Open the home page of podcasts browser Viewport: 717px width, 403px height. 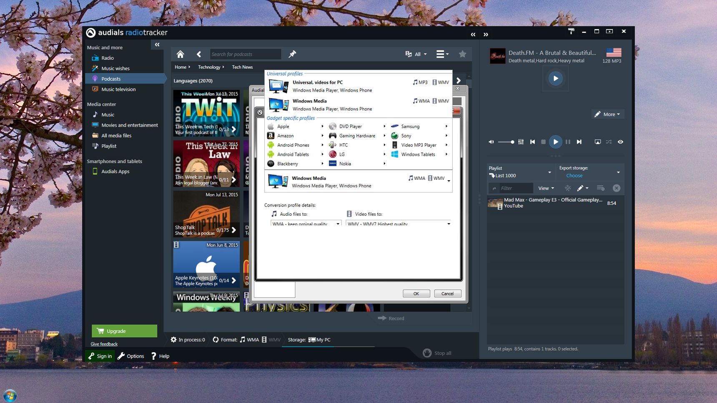[180, 54]
